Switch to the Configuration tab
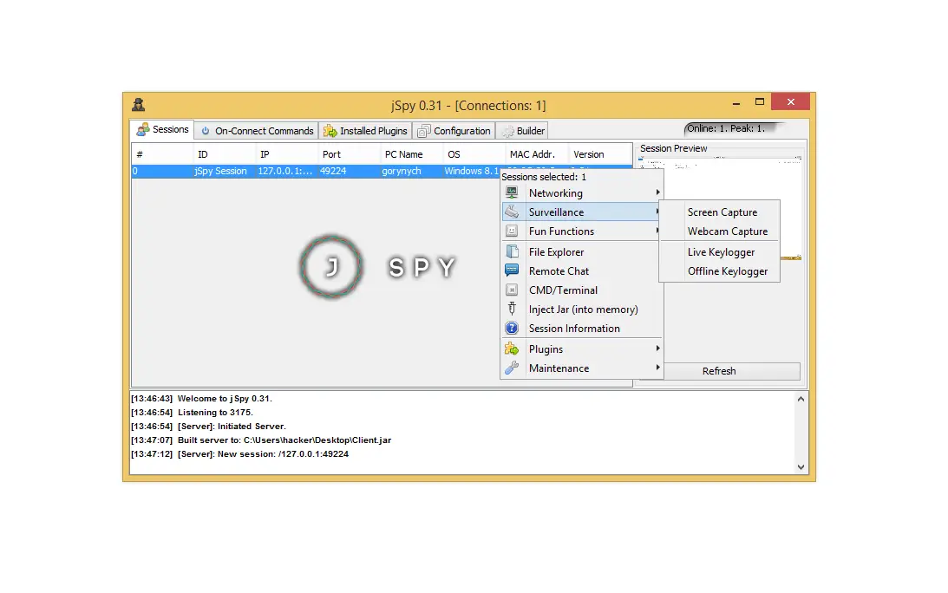The height and width of the screenshot is (593, 948). tap(454, 130)
